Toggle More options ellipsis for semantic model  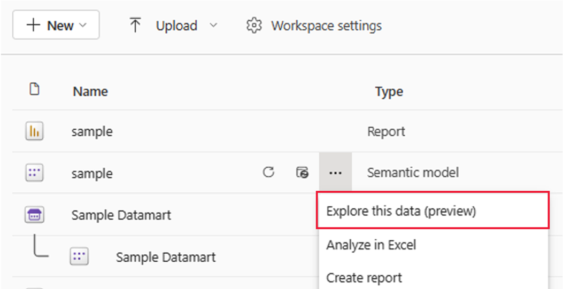pyautogui.click(x=335, y=173)
